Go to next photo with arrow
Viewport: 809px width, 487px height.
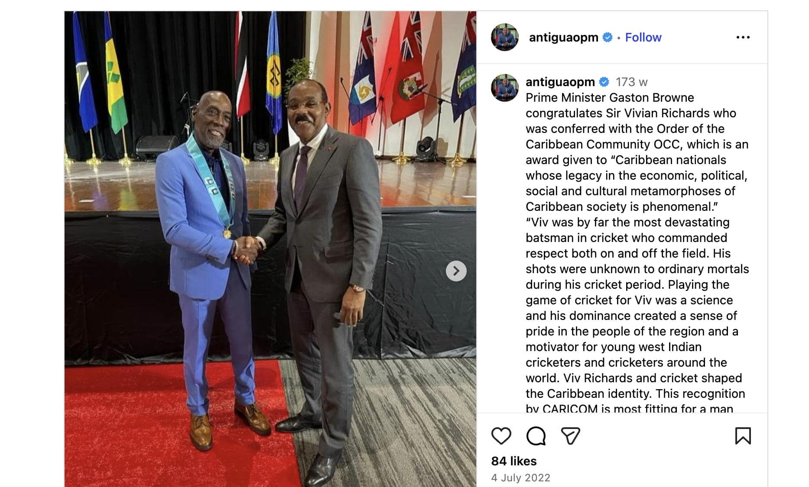[x=456, y=271]
